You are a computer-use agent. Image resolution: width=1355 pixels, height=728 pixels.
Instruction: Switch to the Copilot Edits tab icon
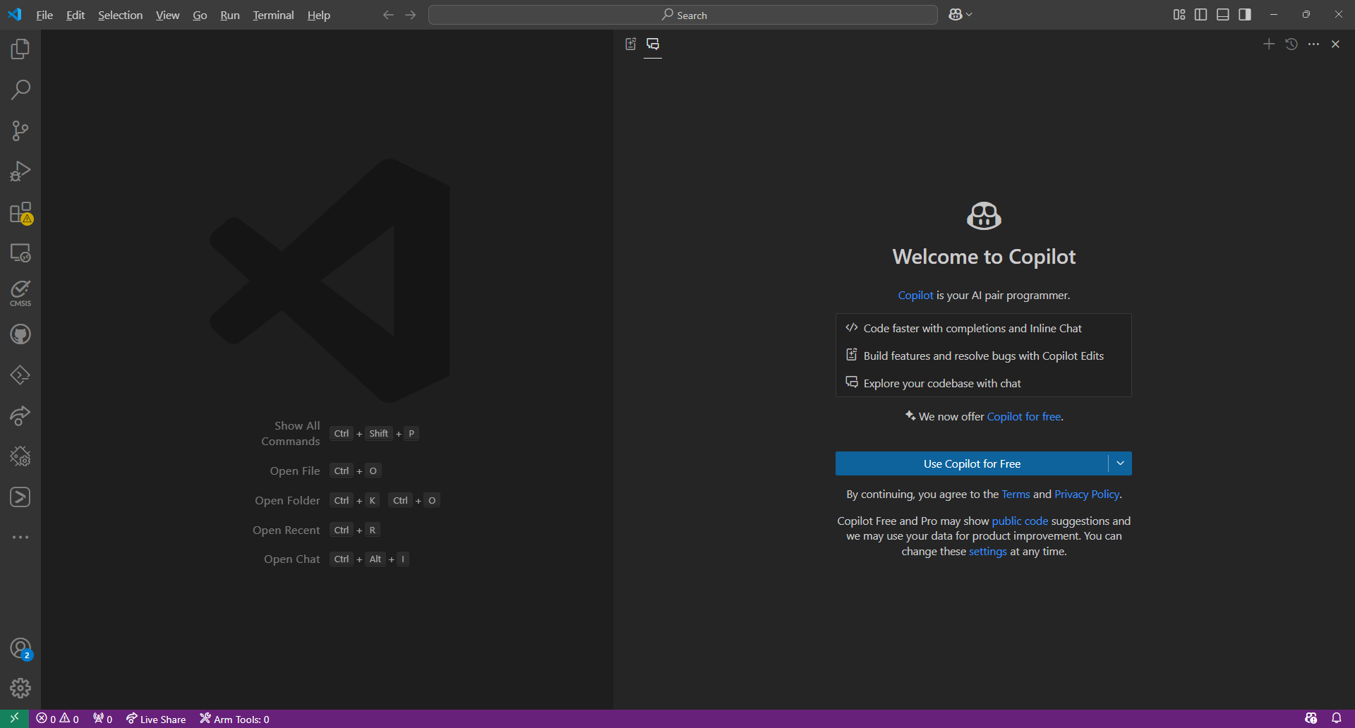coord(631,44)
